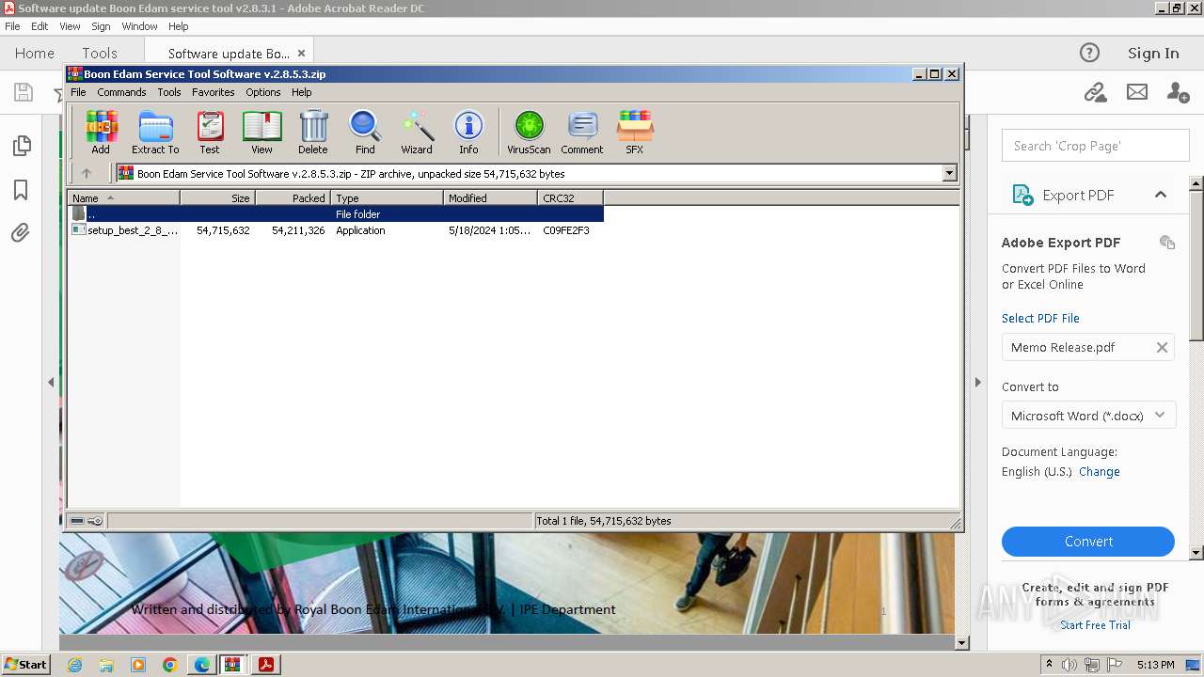Click Select PDF File link
Viewport: 1204px width, 677px height.
pyautogui.click(x=1040, y=318)
